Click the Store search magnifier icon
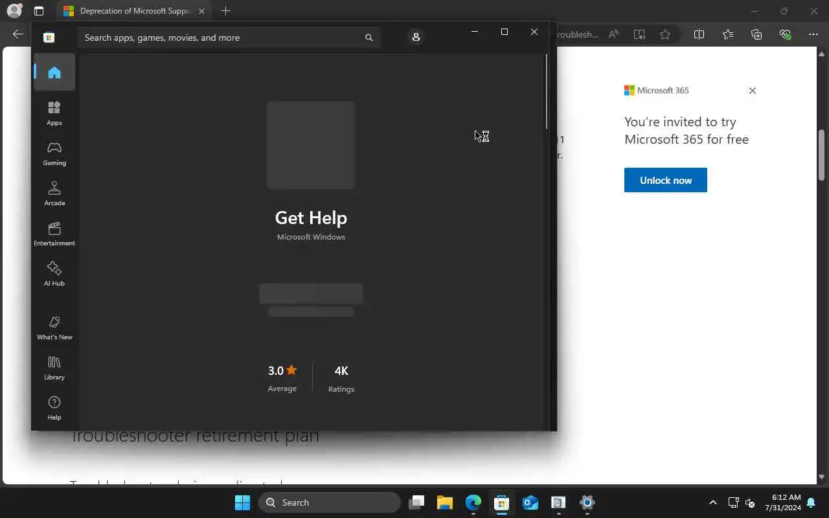 (x=369, y=38)
